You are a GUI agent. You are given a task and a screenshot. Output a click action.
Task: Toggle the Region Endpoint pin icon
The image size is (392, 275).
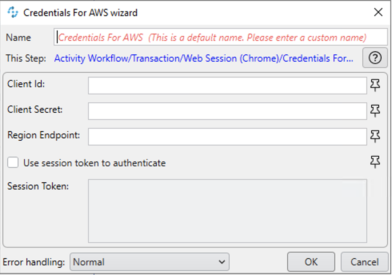coord(375,136)
